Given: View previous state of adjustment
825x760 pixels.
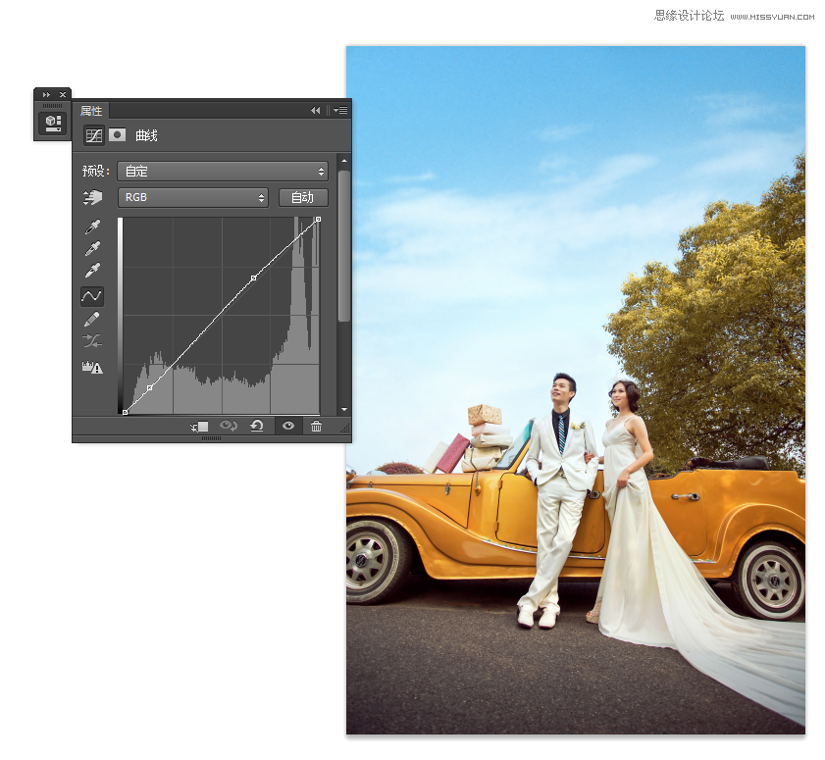Looking at the screenshot, I should point(229,426).
